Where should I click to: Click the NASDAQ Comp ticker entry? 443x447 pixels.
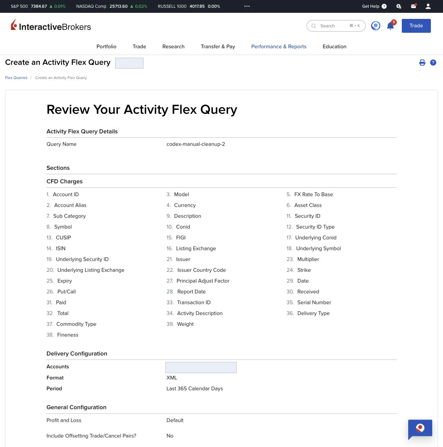[112, 6]
